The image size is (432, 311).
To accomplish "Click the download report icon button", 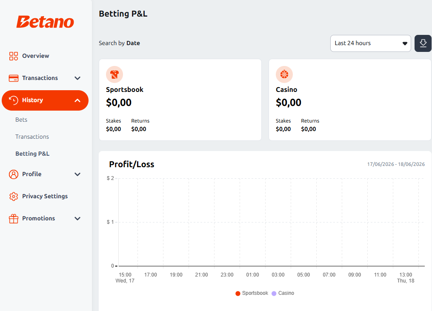I will (423, 43).
